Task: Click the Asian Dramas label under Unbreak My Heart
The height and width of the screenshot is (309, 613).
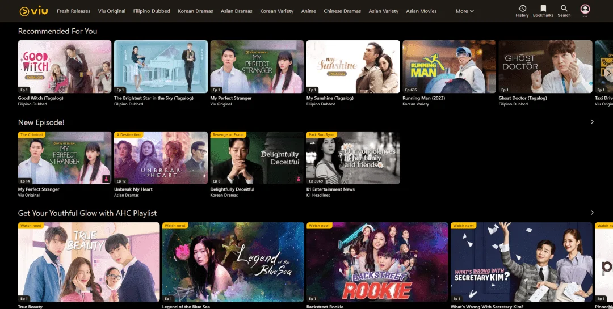Action: (x=127, y=195)
